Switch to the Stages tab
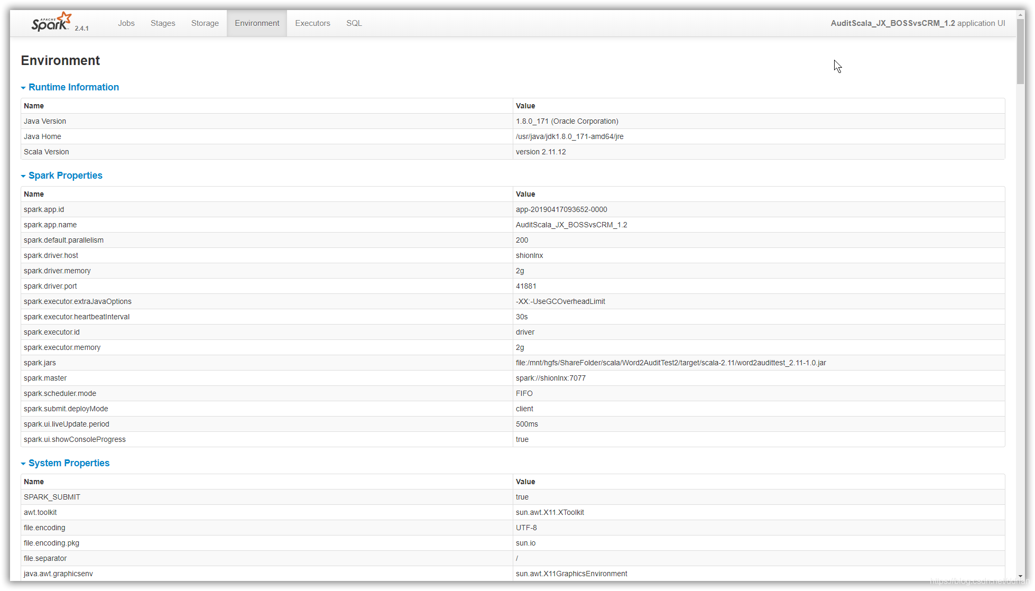Viewport: 1035px width, 591px height. click(163, 23)
